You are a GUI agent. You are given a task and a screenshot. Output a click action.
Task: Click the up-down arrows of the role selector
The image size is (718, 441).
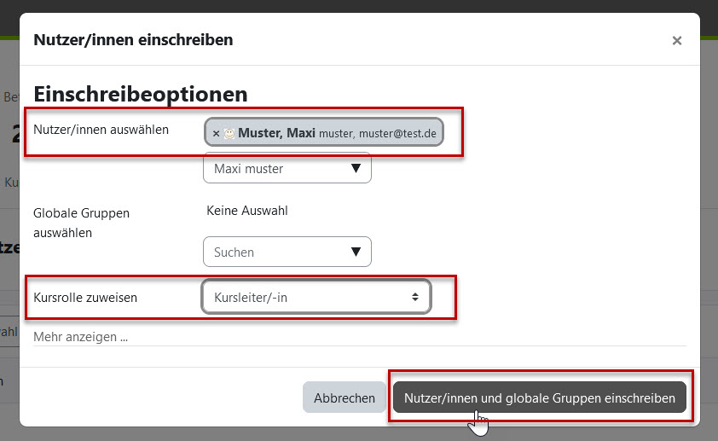pyautogui.click(x=415, y=297)
